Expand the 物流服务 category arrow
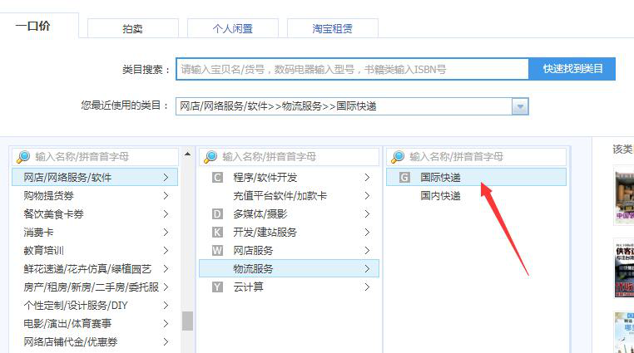 367,269
